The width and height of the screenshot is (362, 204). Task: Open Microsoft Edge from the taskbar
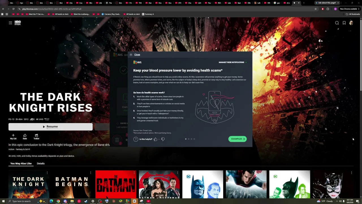tap(51, 201)
